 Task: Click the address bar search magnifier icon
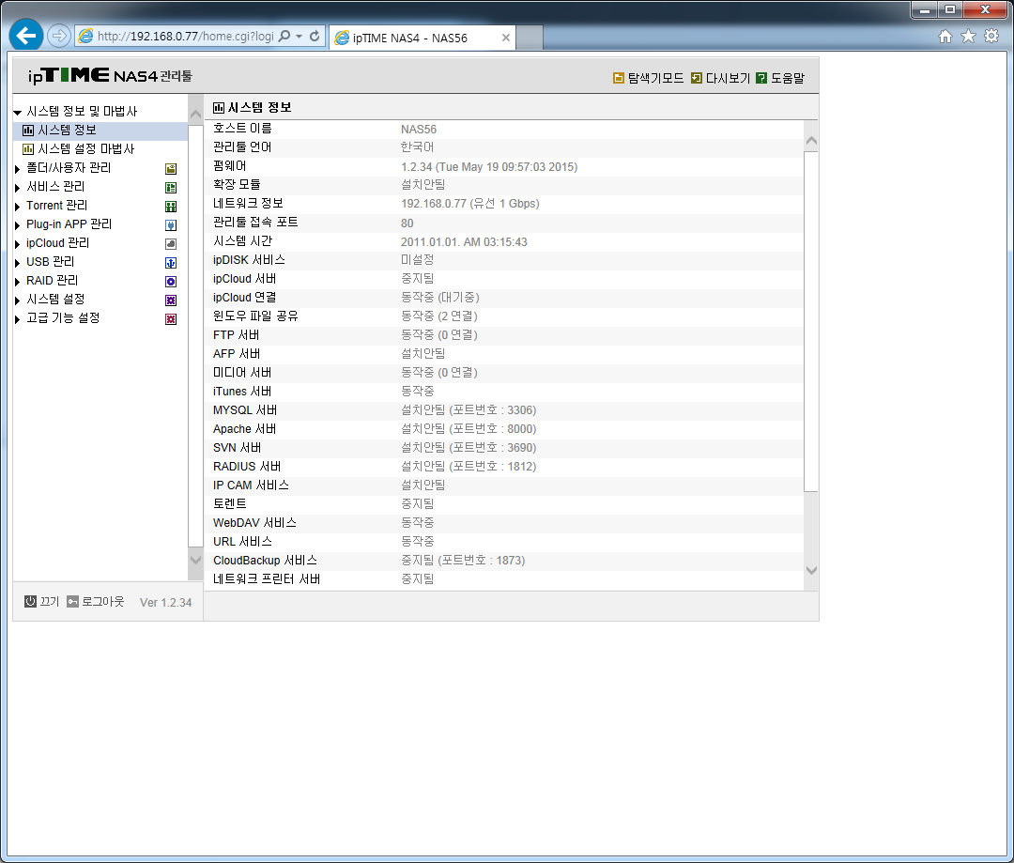click(x=284, y=37)
